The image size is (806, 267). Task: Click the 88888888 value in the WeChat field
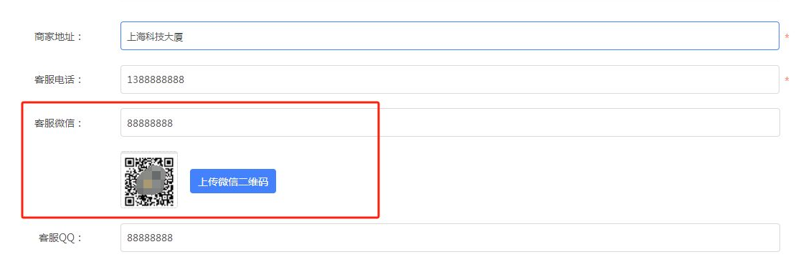pyautogui.click(x=150, y=123)
